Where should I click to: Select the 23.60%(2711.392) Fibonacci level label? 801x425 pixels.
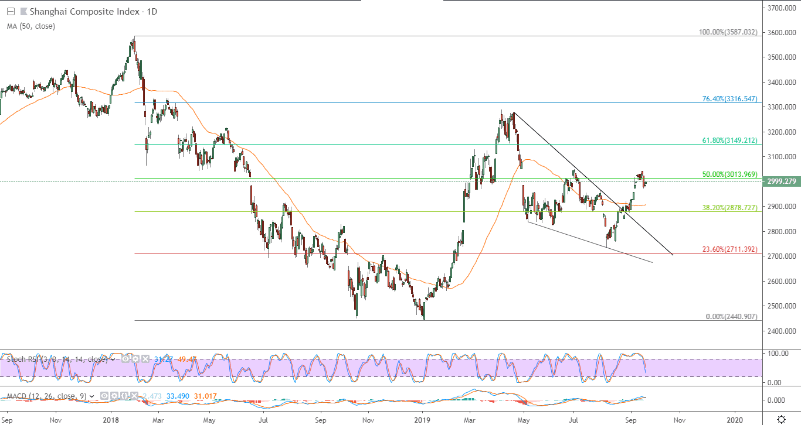point(730,249)
